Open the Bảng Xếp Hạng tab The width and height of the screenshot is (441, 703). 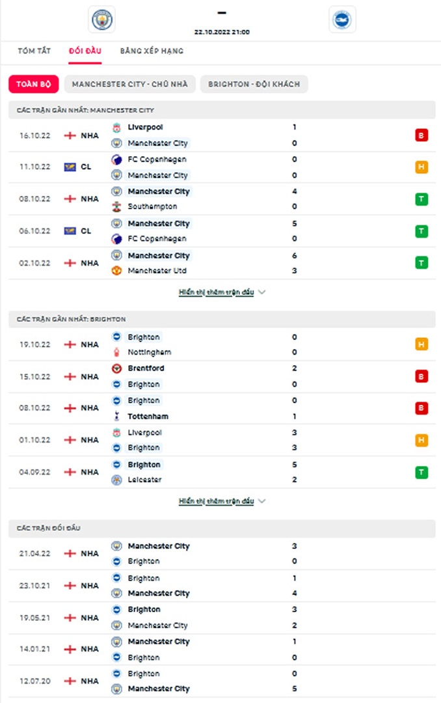pos(152,51)
